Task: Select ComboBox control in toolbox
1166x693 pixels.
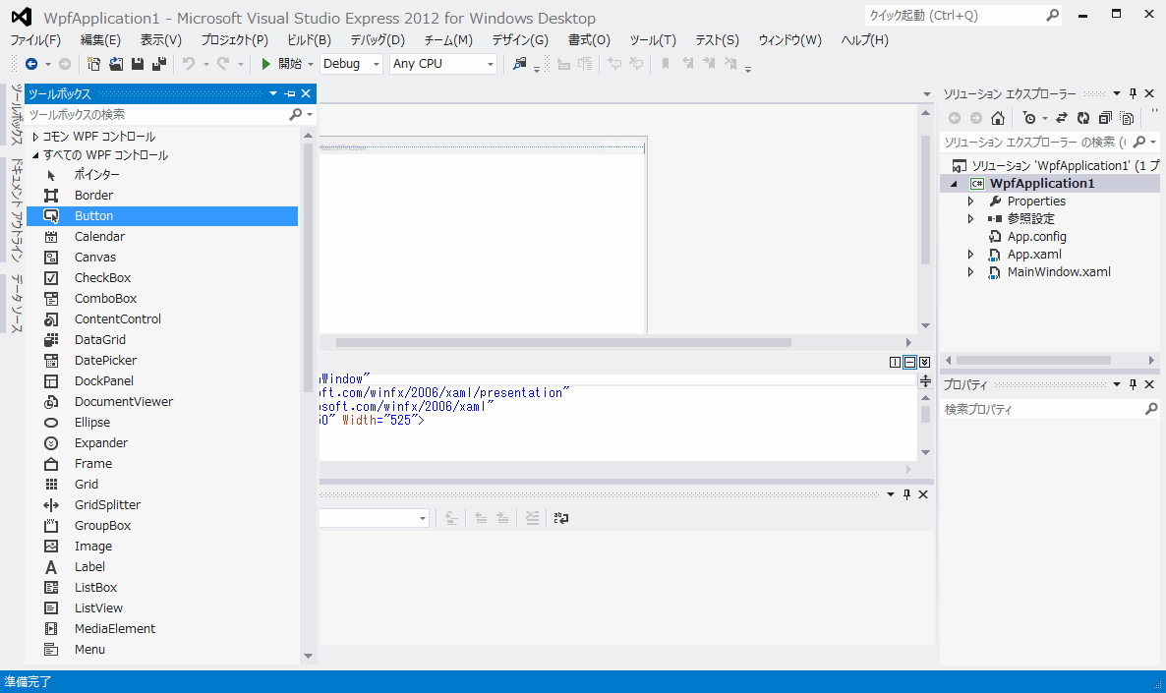Action: (x=162, y=298)
